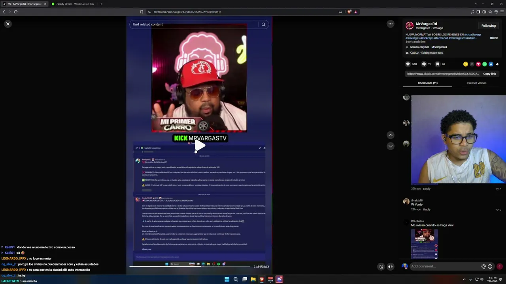
Task: Open Windows taskbar search
Action: (236, 280)
